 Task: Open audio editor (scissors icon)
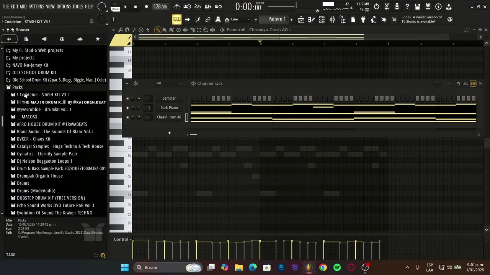[387, 6]
